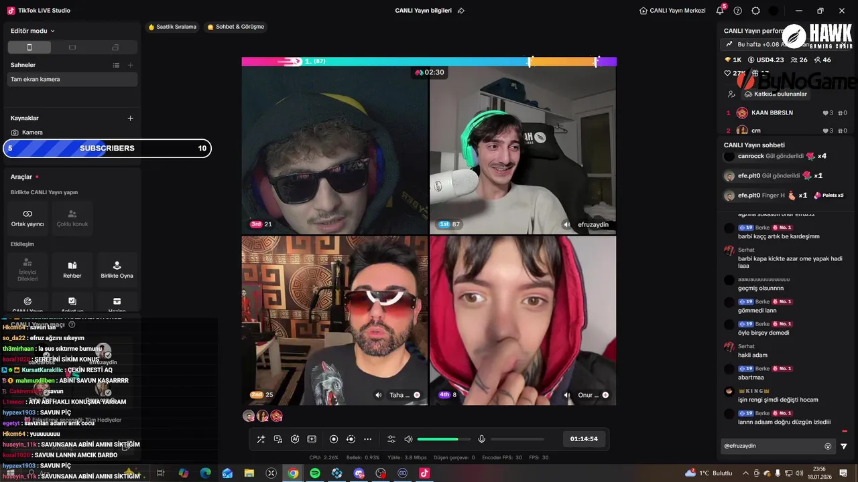Mute the speaker output
The image size is (858, 482).
[408, 439]
